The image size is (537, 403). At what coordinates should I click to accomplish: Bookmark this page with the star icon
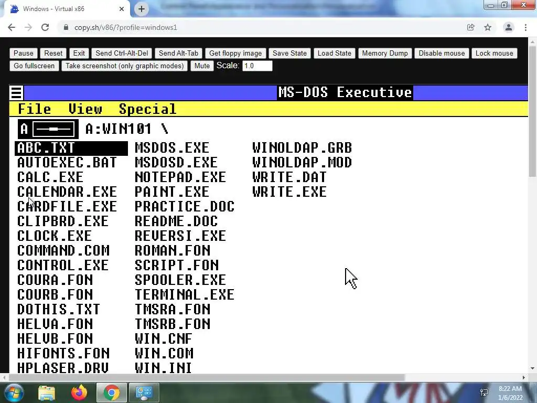pyautogui.click(x=488, y=27)
